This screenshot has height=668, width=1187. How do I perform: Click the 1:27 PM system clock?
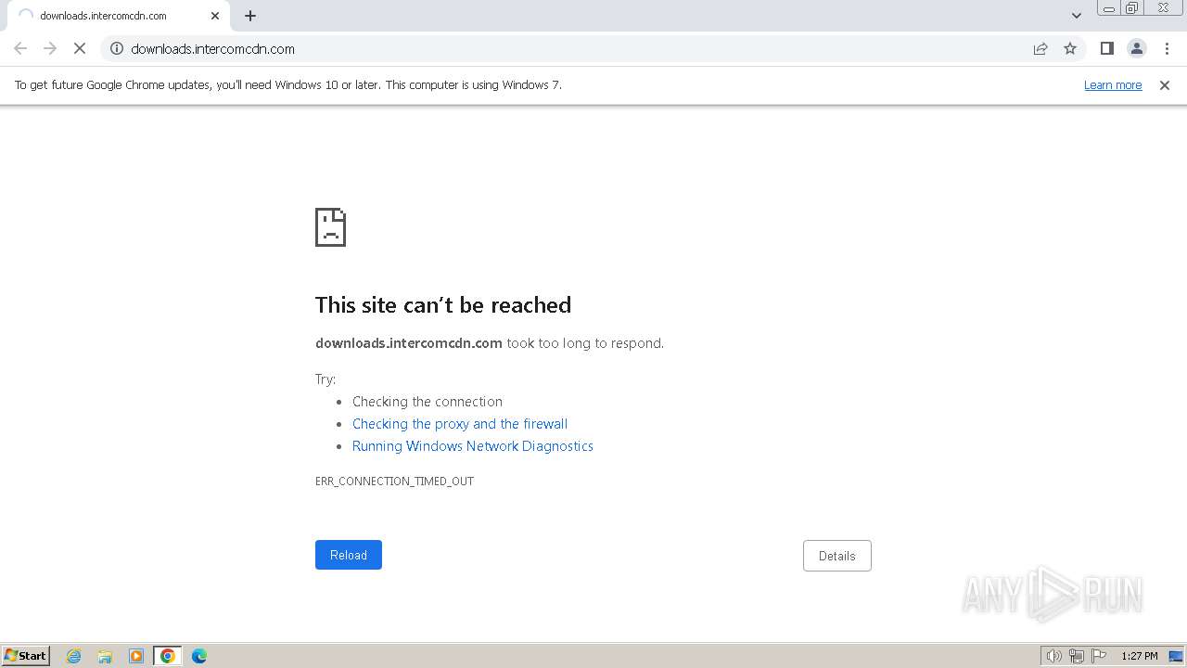(x=1140, y=656)
